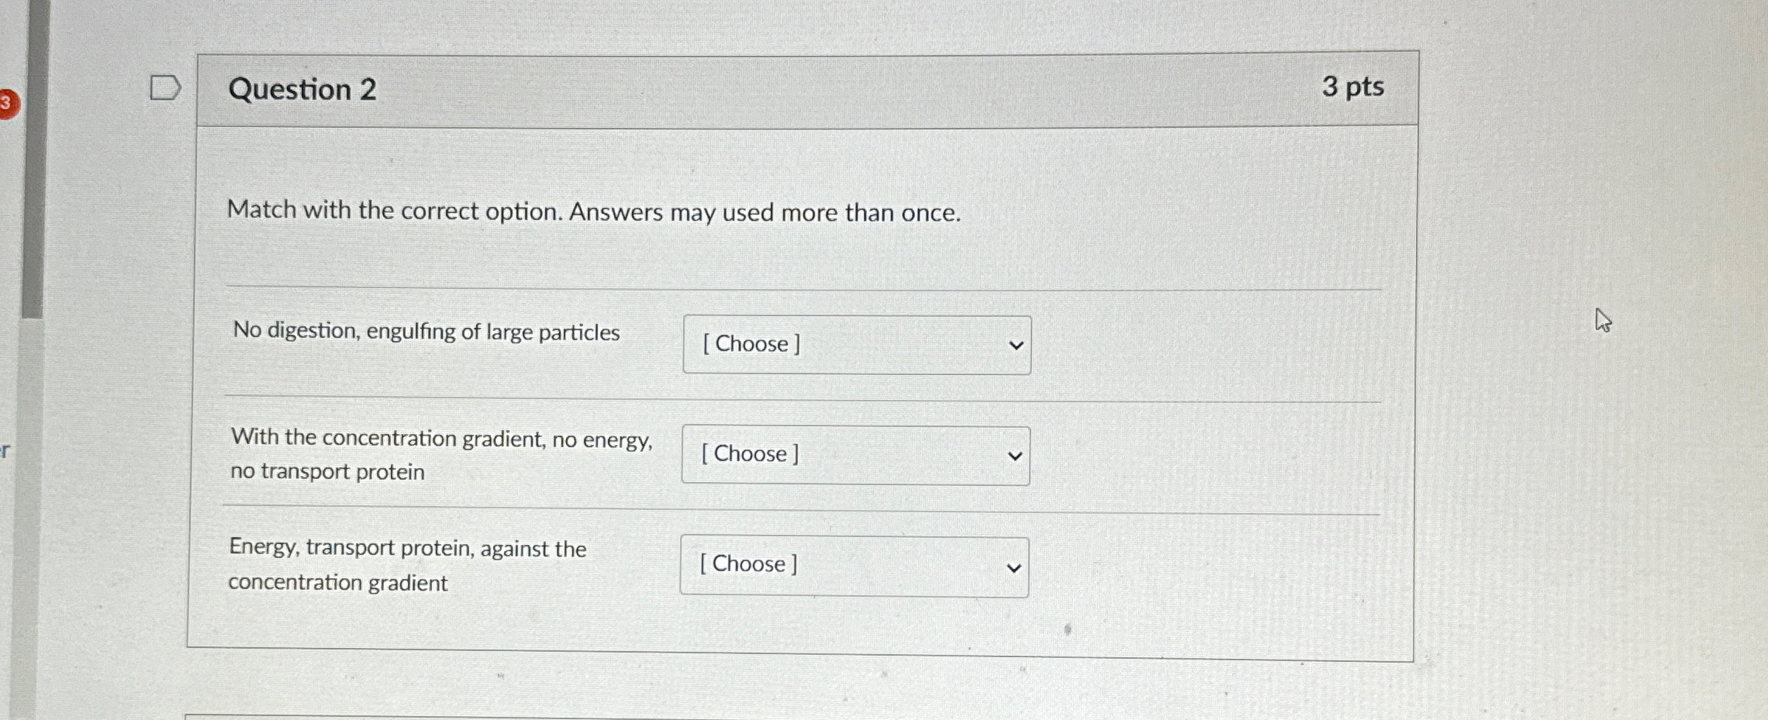Screen dimensions: 1768x720
Task: Click the 3 pts label
Action: click(1354, 88)
